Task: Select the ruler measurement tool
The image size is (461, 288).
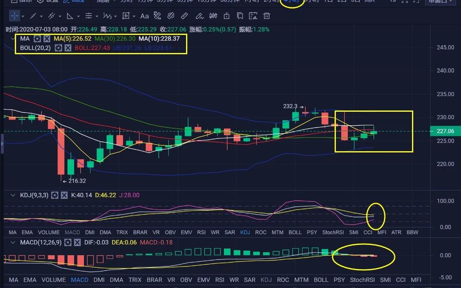Action: click(x=185, y=16)
